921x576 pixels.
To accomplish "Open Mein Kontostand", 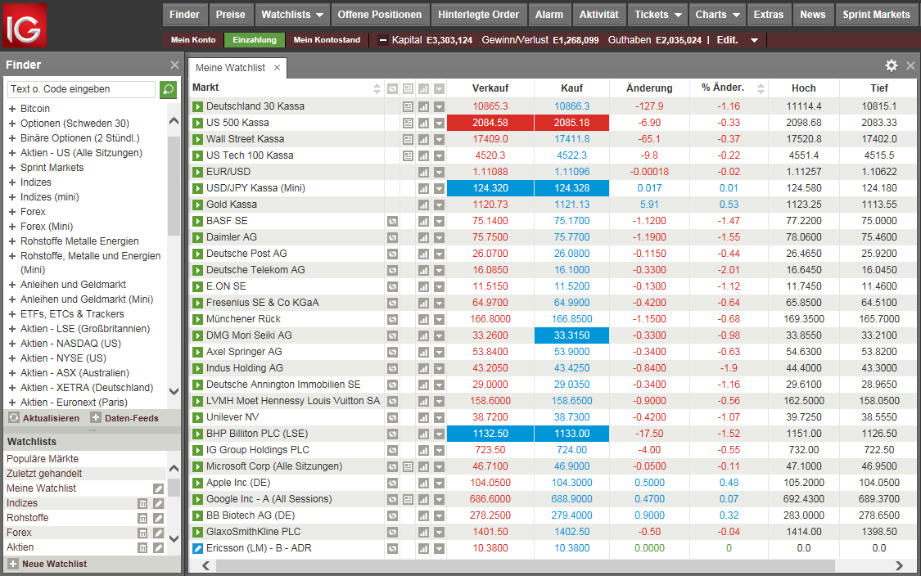I will point(327,40).
